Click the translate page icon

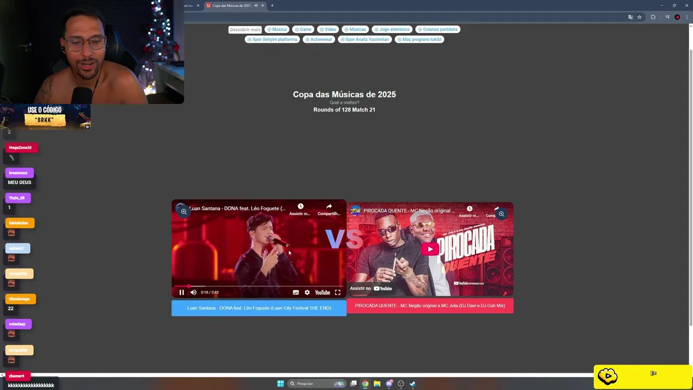point(630,17)
